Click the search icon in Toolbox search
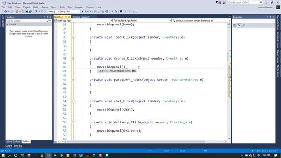281x158 pixels. [x=48, y=21]
